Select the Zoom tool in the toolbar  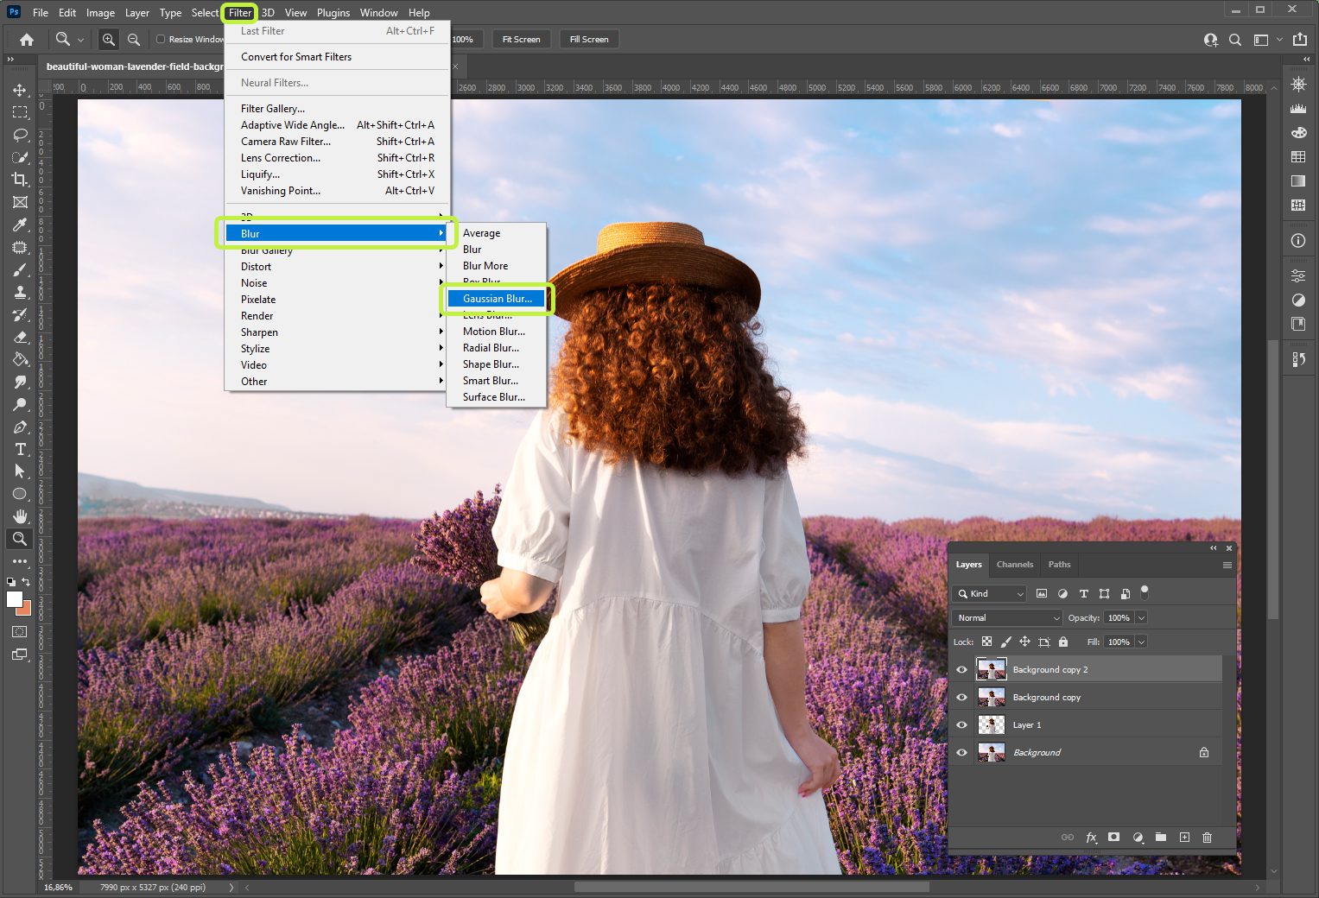[x=20, y=539]
